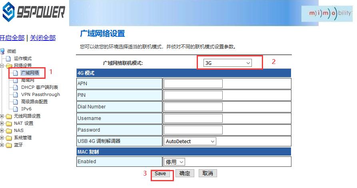Image resolution: width=357 pixels, height=188 pixels.
Task: Click into the APN input field
Action: pos(193,84)
